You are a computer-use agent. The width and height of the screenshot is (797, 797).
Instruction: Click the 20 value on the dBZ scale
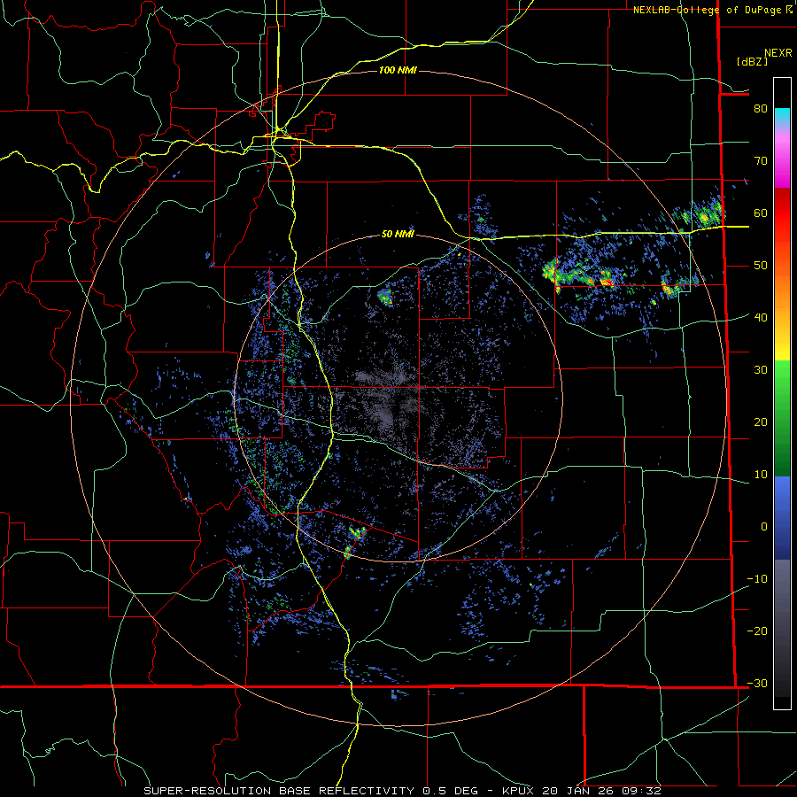pos(761,422)
